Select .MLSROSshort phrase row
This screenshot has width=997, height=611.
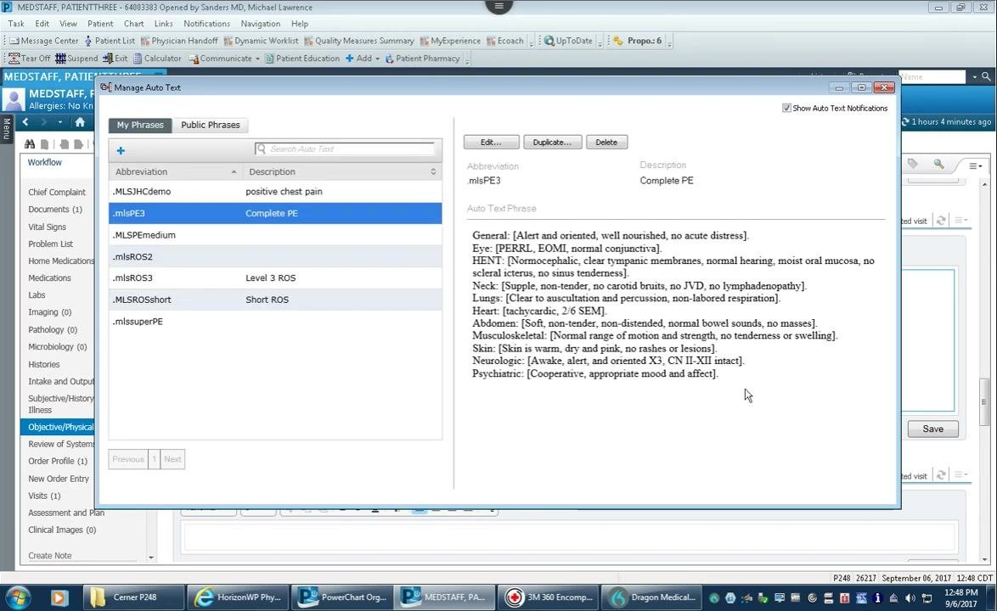275,300
